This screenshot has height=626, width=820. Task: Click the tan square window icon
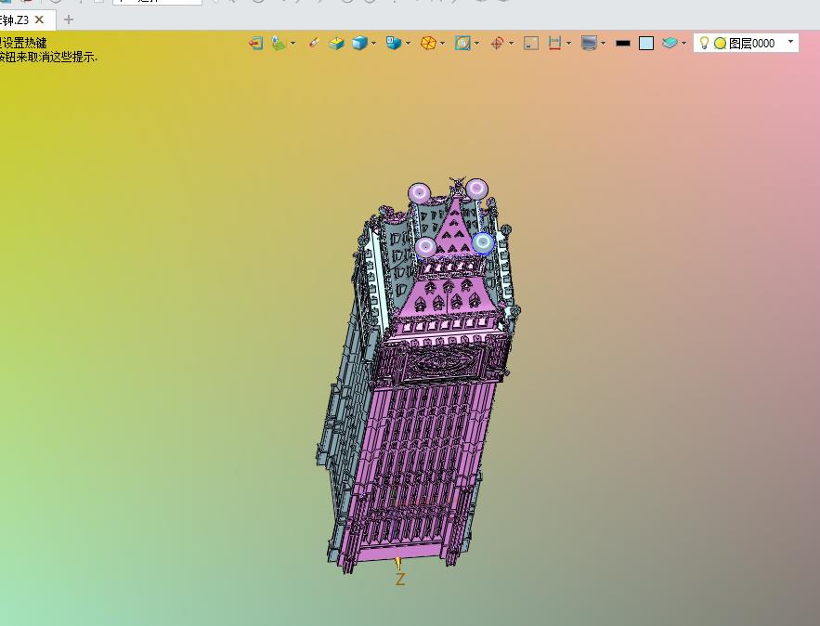pos(531,43)
